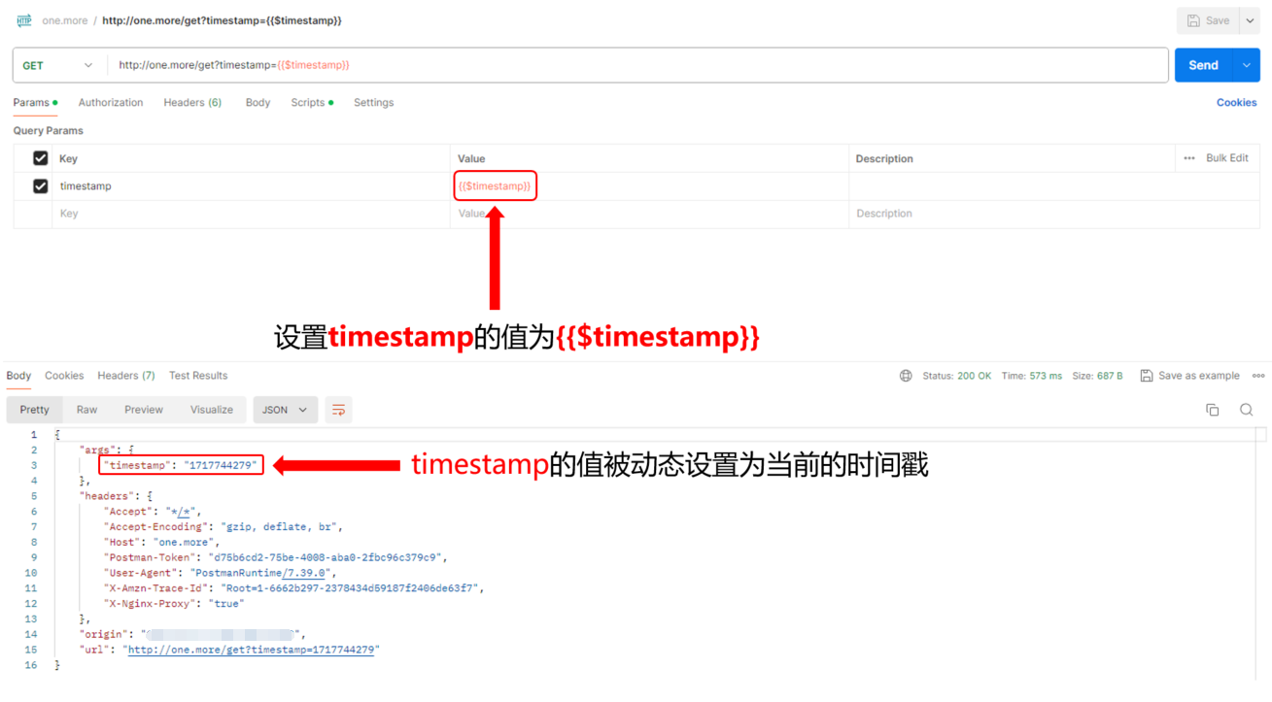
Task: Open the JSON response format dropdown
Action: tap(285, 409)
